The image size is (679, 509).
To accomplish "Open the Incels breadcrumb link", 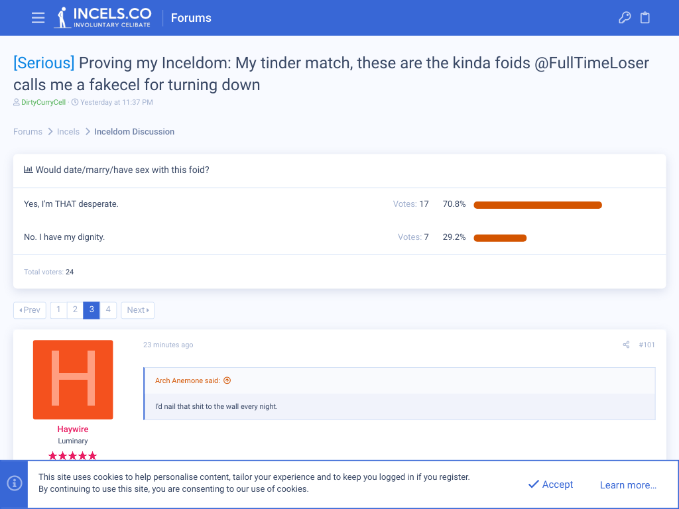I will point(68,132).
